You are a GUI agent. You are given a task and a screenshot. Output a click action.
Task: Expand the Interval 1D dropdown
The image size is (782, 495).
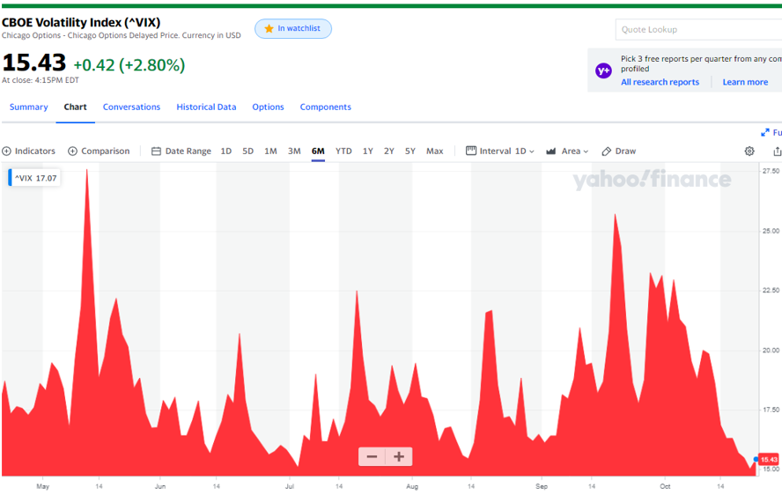pos(500,151)
